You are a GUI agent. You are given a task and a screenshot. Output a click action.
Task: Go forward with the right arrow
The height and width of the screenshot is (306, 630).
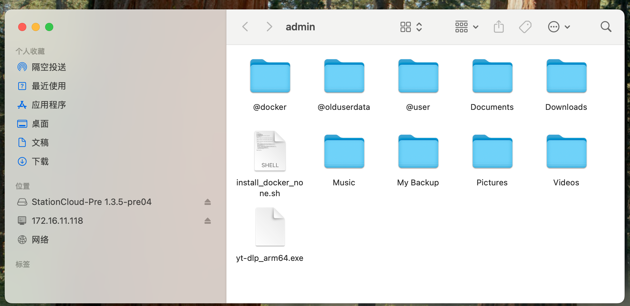pyautogui.click(x=269, y=27)
